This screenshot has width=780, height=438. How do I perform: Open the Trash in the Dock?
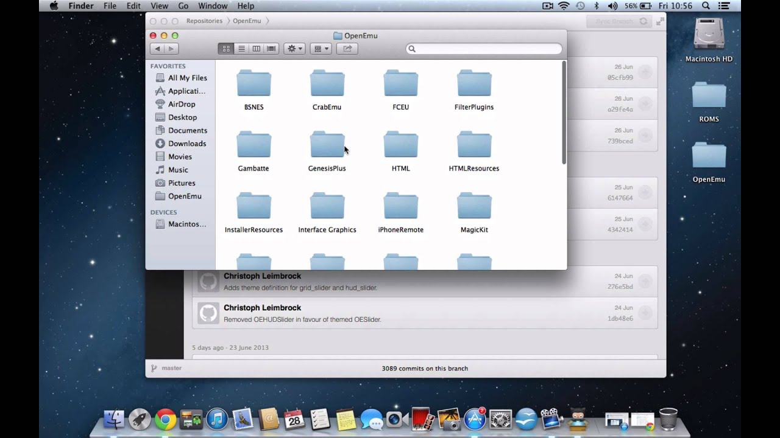click(x=668, y=419)
